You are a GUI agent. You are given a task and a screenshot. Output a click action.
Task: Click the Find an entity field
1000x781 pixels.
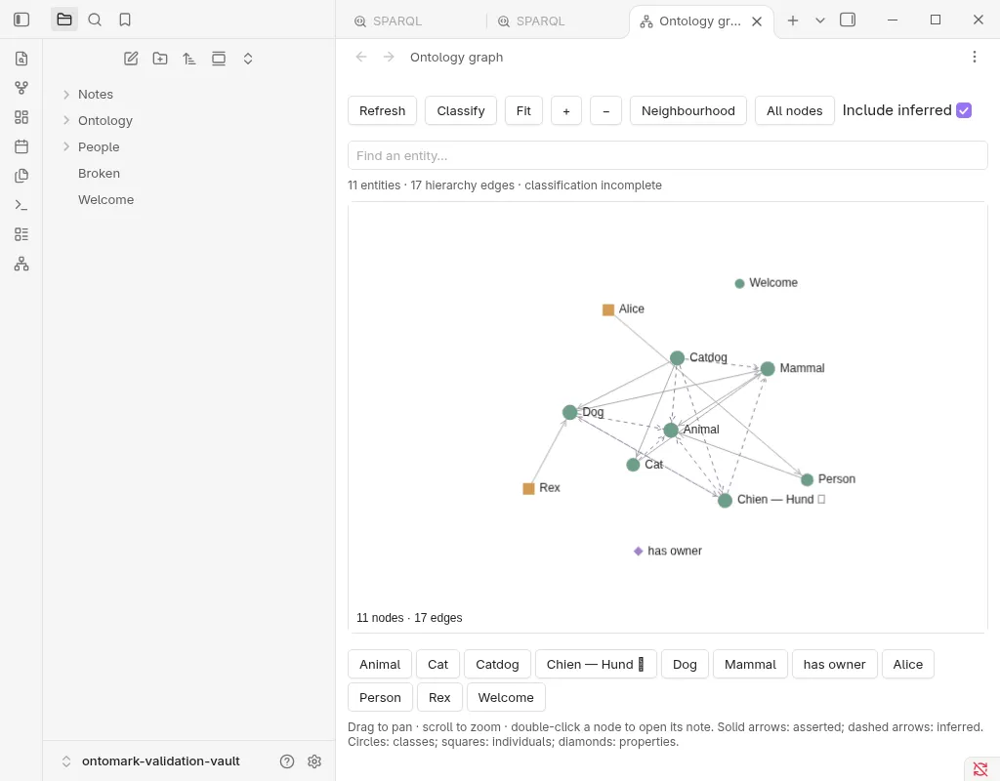click(x=668, y=155)
